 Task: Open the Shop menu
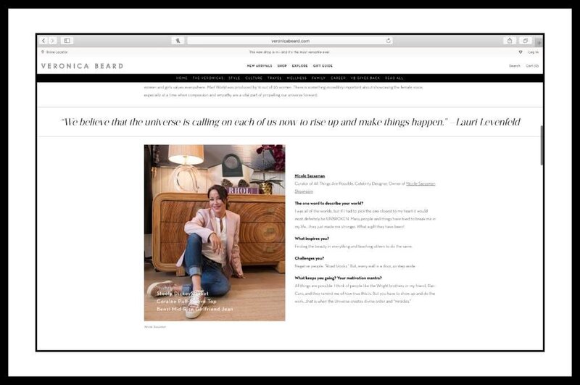pos(282,66)
